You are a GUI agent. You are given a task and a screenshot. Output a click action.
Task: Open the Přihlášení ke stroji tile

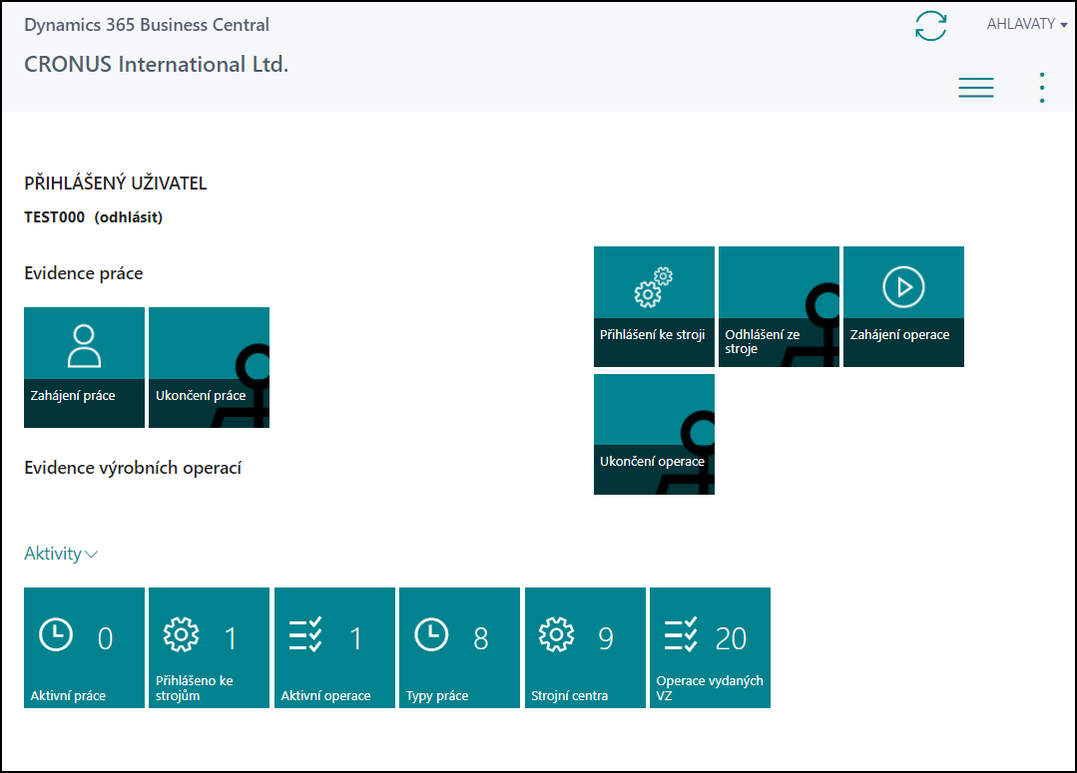(654, 307)
